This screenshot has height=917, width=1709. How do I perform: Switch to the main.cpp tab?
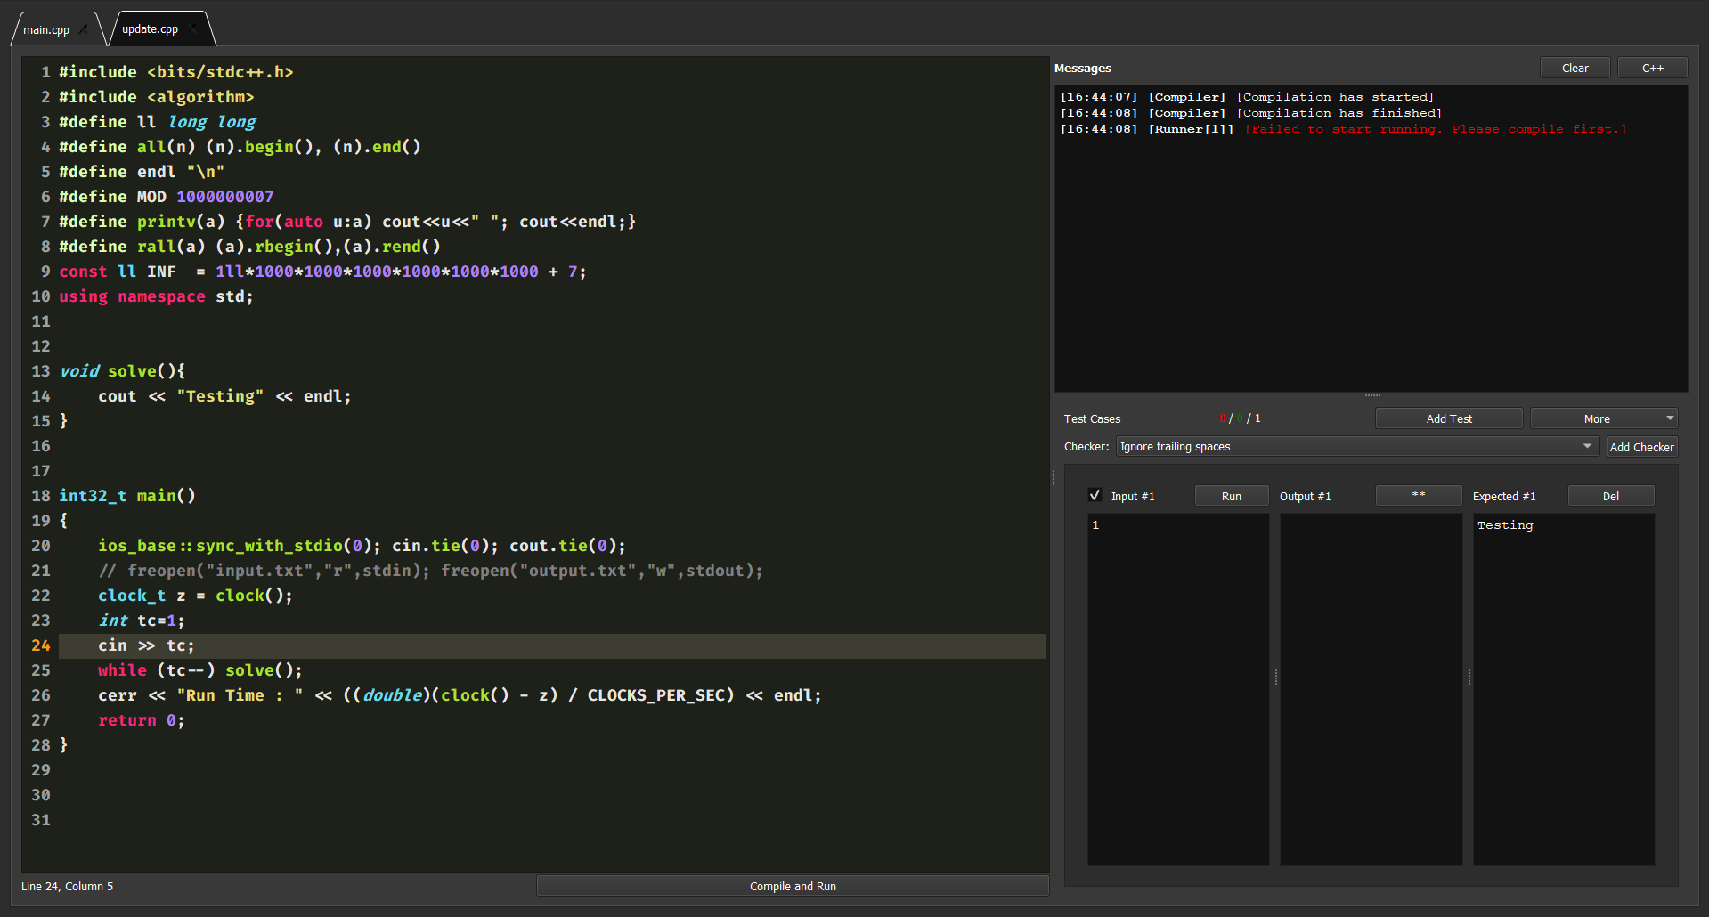click(x=46, y=29)
